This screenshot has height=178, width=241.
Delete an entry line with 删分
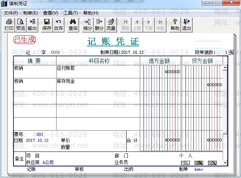99,25
